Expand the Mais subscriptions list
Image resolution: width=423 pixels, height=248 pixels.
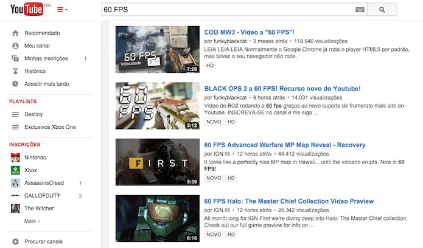tap(32, 221)
